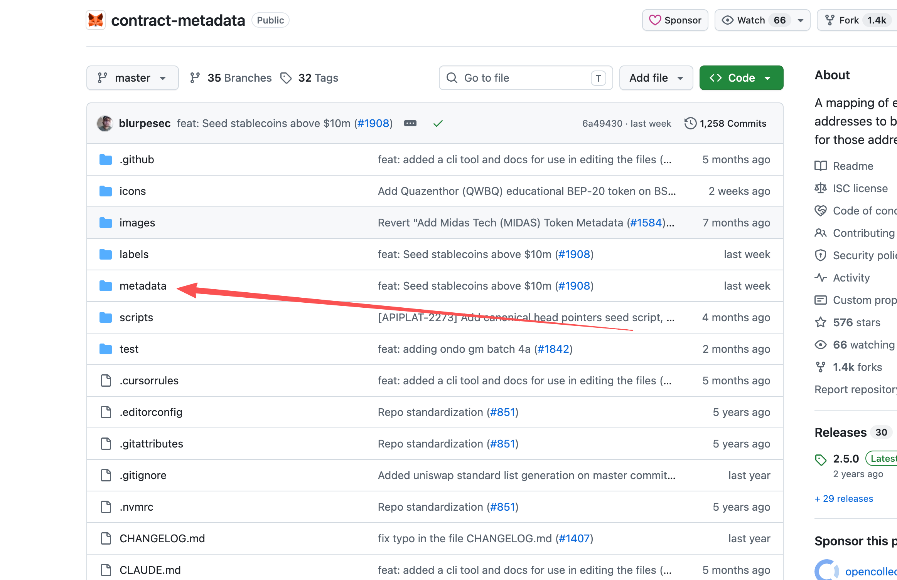This screenshot has width=897, height=580.
Task: Open the Contributing sidebar link
Action: (x=855, y=233)
